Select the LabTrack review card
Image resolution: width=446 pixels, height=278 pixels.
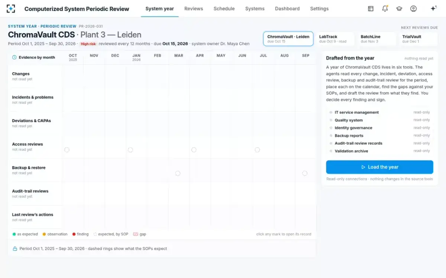[334, 39]
